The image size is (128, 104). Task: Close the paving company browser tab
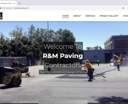(x=14, y=3)
